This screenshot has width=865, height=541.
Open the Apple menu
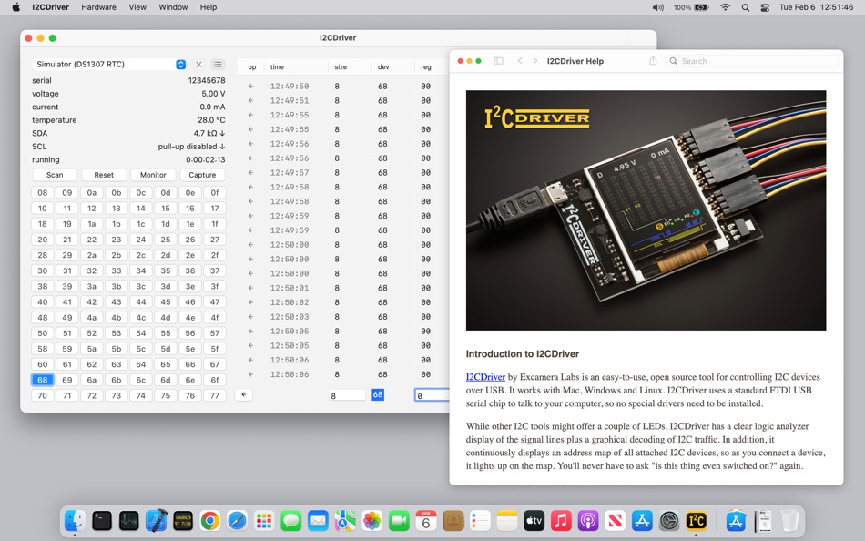[x=16, y=7]
